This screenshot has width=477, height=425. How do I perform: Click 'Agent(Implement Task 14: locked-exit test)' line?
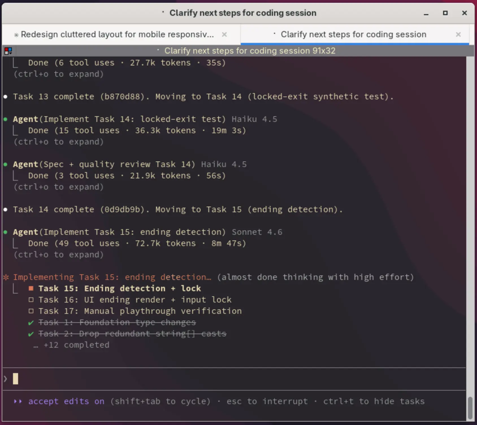pyautogui.click(x=119, y=119)
